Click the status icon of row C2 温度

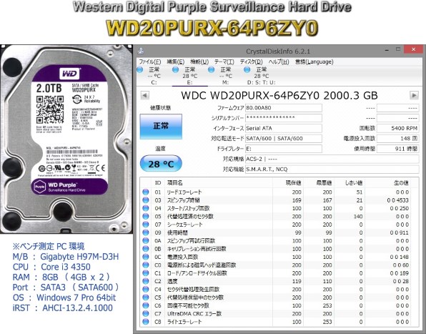click(146, 281)
